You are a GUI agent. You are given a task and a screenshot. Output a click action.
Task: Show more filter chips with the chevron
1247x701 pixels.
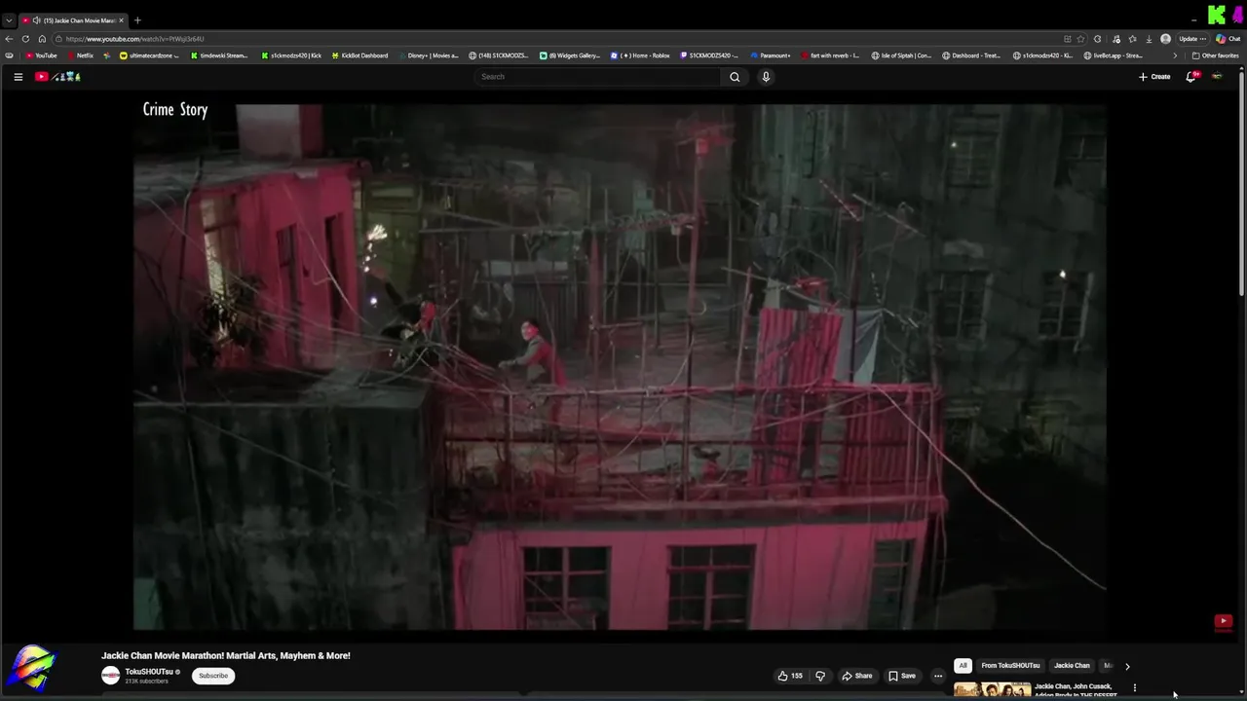1127,666
